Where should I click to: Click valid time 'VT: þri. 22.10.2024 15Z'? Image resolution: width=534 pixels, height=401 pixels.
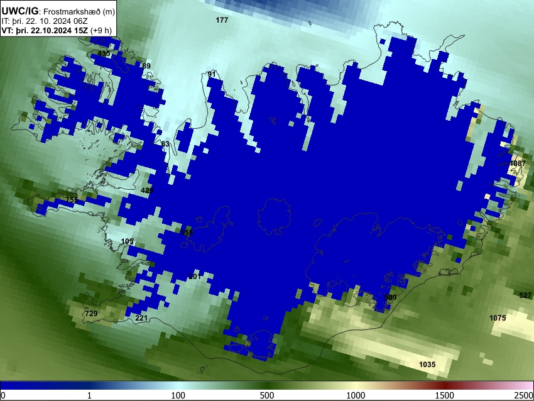coord(45,30)
